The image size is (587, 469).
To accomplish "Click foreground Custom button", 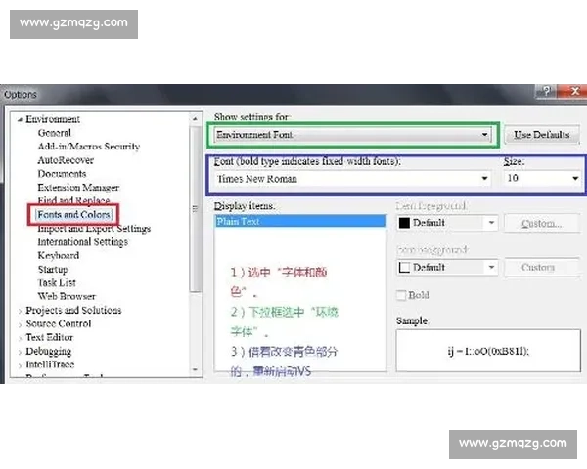I will point(542,224).
